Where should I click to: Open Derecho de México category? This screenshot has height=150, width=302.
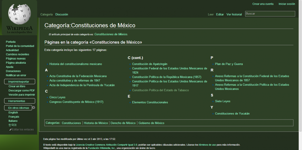pyautogui.click(x=123, y=123)
